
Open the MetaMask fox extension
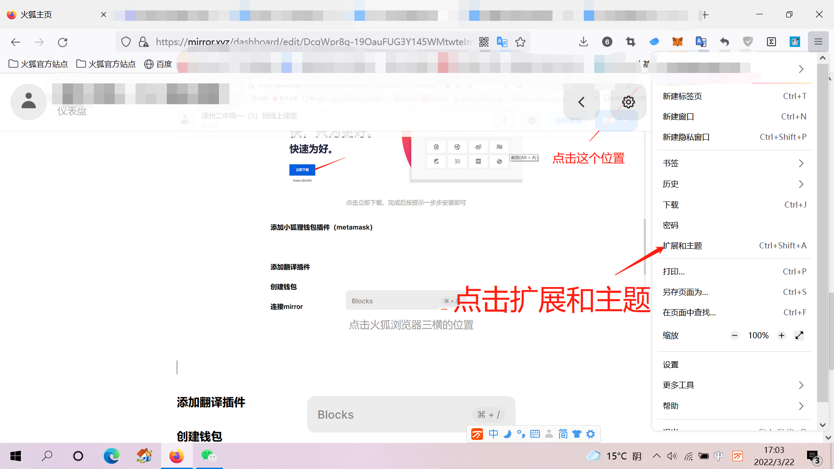(678, 42)
